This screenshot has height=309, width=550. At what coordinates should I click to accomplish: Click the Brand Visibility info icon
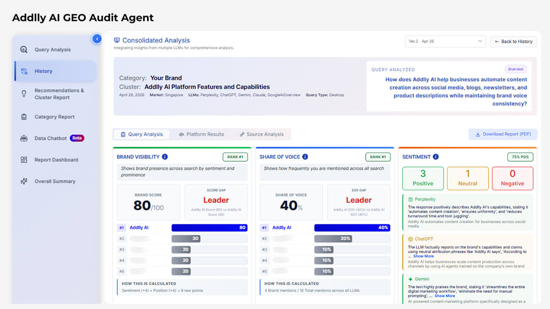(x=165, y=157)
